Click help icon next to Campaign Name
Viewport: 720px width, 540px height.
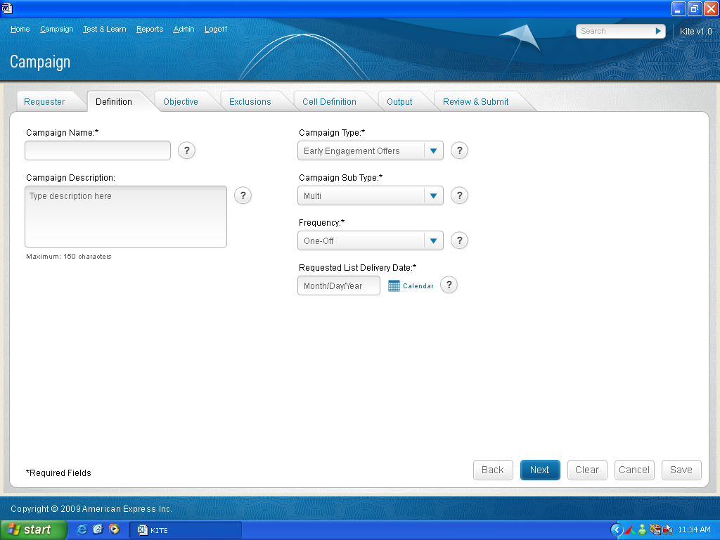pyautogui.click(x=186, y=150)
